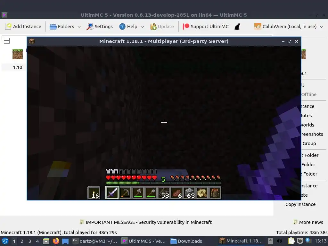
Task: Click the clipboard tray icon
Action: pyautogui.click(x=291, y=241)
